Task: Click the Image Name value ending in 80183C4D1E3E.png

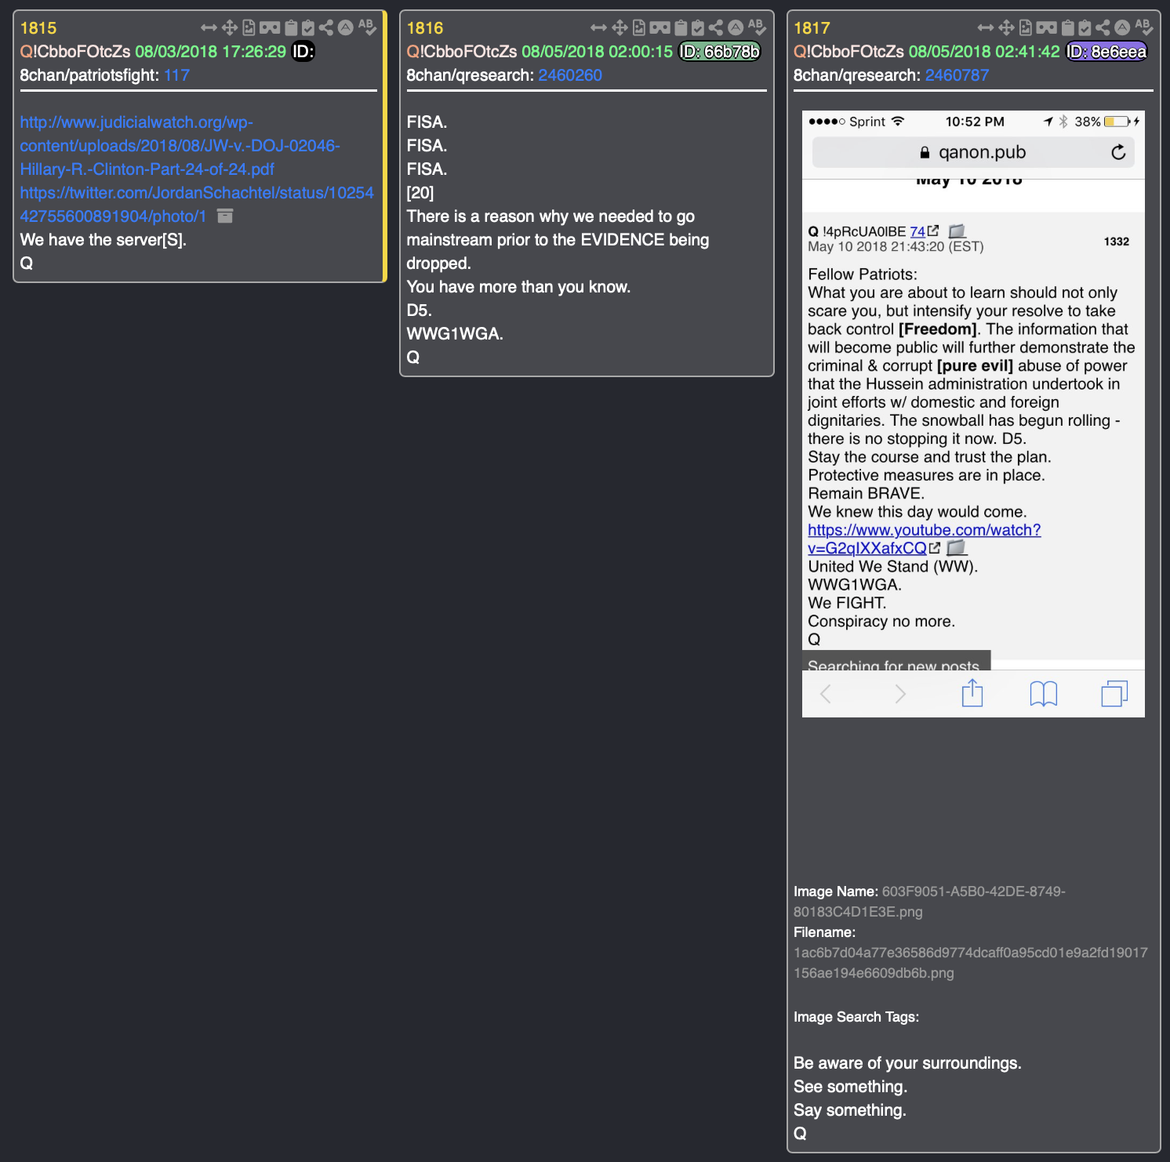Action: pos(929,902)
